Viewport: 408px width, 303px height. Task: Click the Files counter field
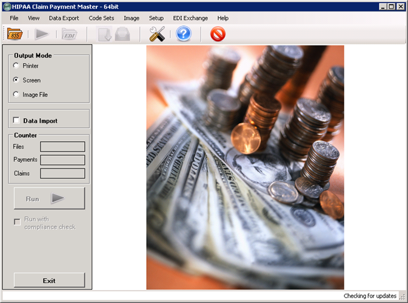tap(62, 146)
